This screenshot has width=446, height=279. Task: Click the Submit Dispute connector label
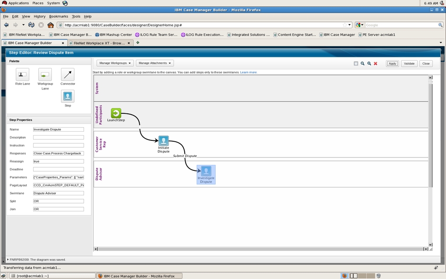point(185,156)
